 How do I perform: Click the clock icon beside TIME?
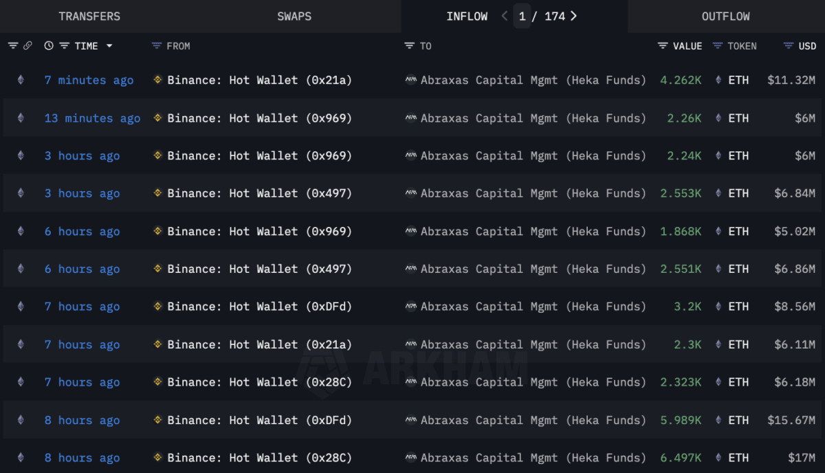(49, 46)
